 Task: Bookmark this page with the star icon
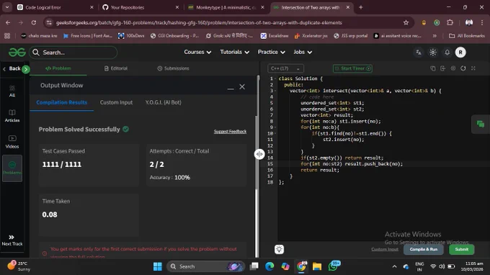tap(406, 22)
